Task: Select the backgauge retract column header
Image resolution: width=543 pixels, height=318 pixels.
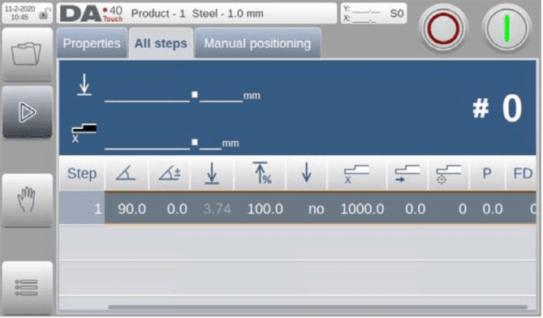Action: 407,173
